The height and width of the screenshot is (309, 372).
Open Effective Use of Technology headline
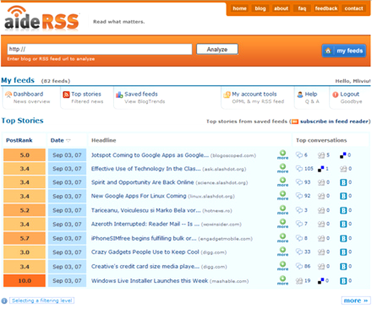(x=146, y=168)
